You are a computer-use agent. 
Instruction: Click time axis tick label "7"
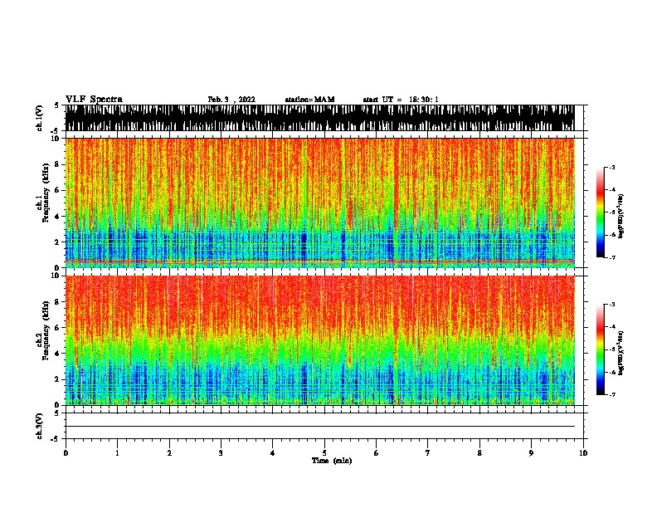pos(428,453)
